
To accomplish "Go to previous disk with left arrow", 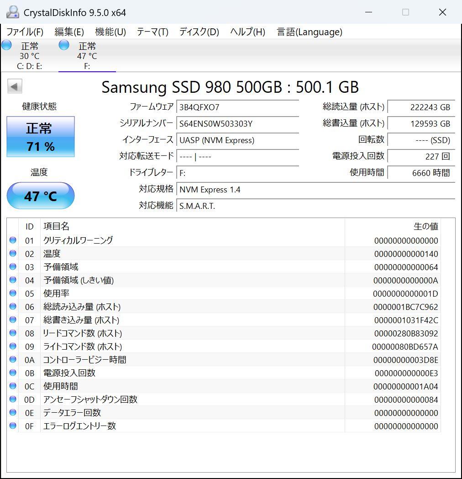I will click(x=15, y=86).
